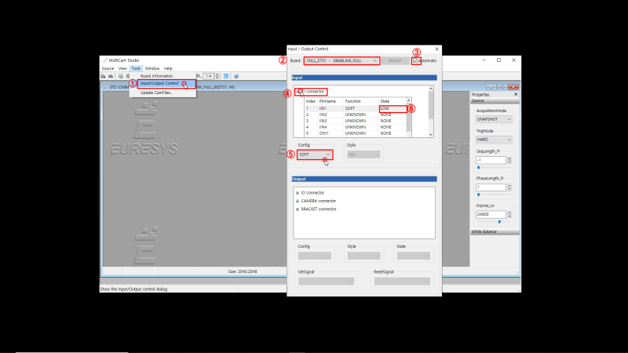Open the blue help globe toolbar icon
The image size is (628, 353).
[236, 76]
